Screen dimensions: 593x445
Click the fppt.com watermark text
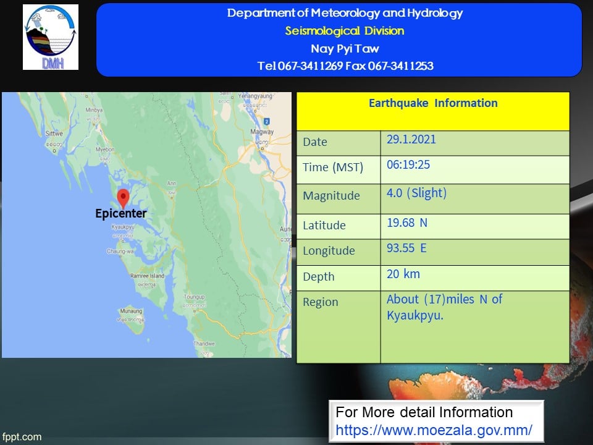[x=22, y=437]
